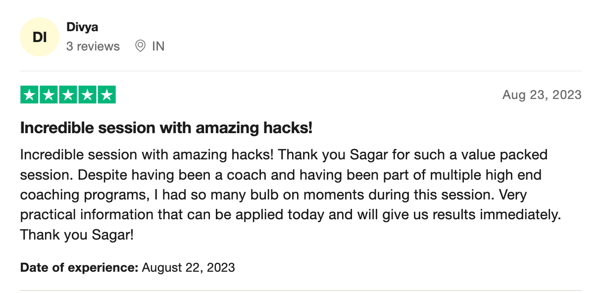601x293 pixels.
Task: Click the second green star
Action: click(x=49, y=95)
